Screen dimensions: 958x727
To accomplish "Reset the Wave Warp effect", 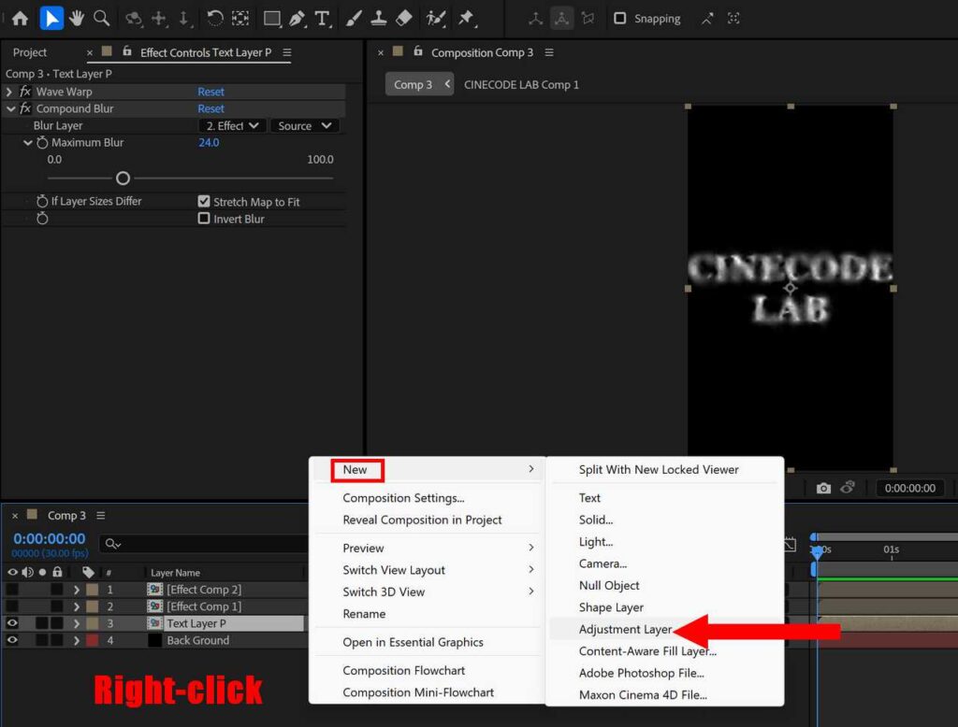I will tap(210, 92).
